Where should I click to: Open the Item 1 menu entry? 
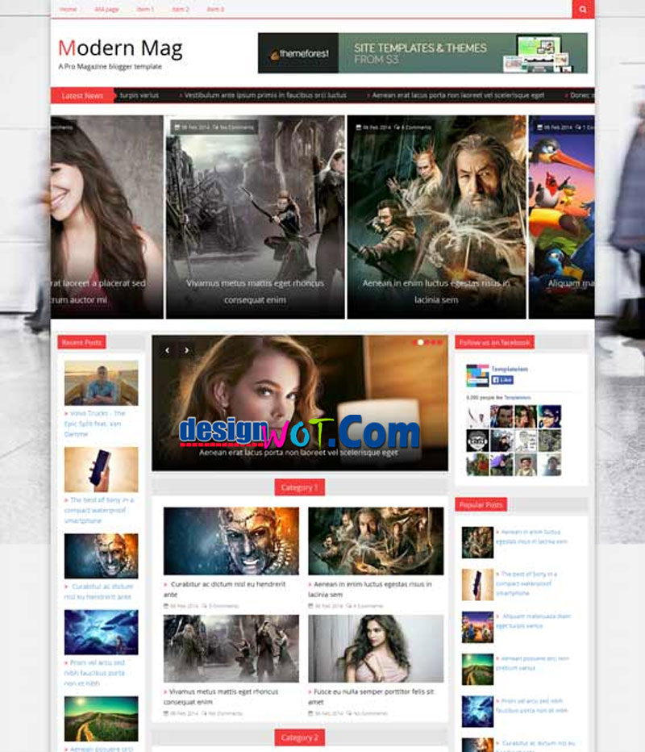coord(145,9)
